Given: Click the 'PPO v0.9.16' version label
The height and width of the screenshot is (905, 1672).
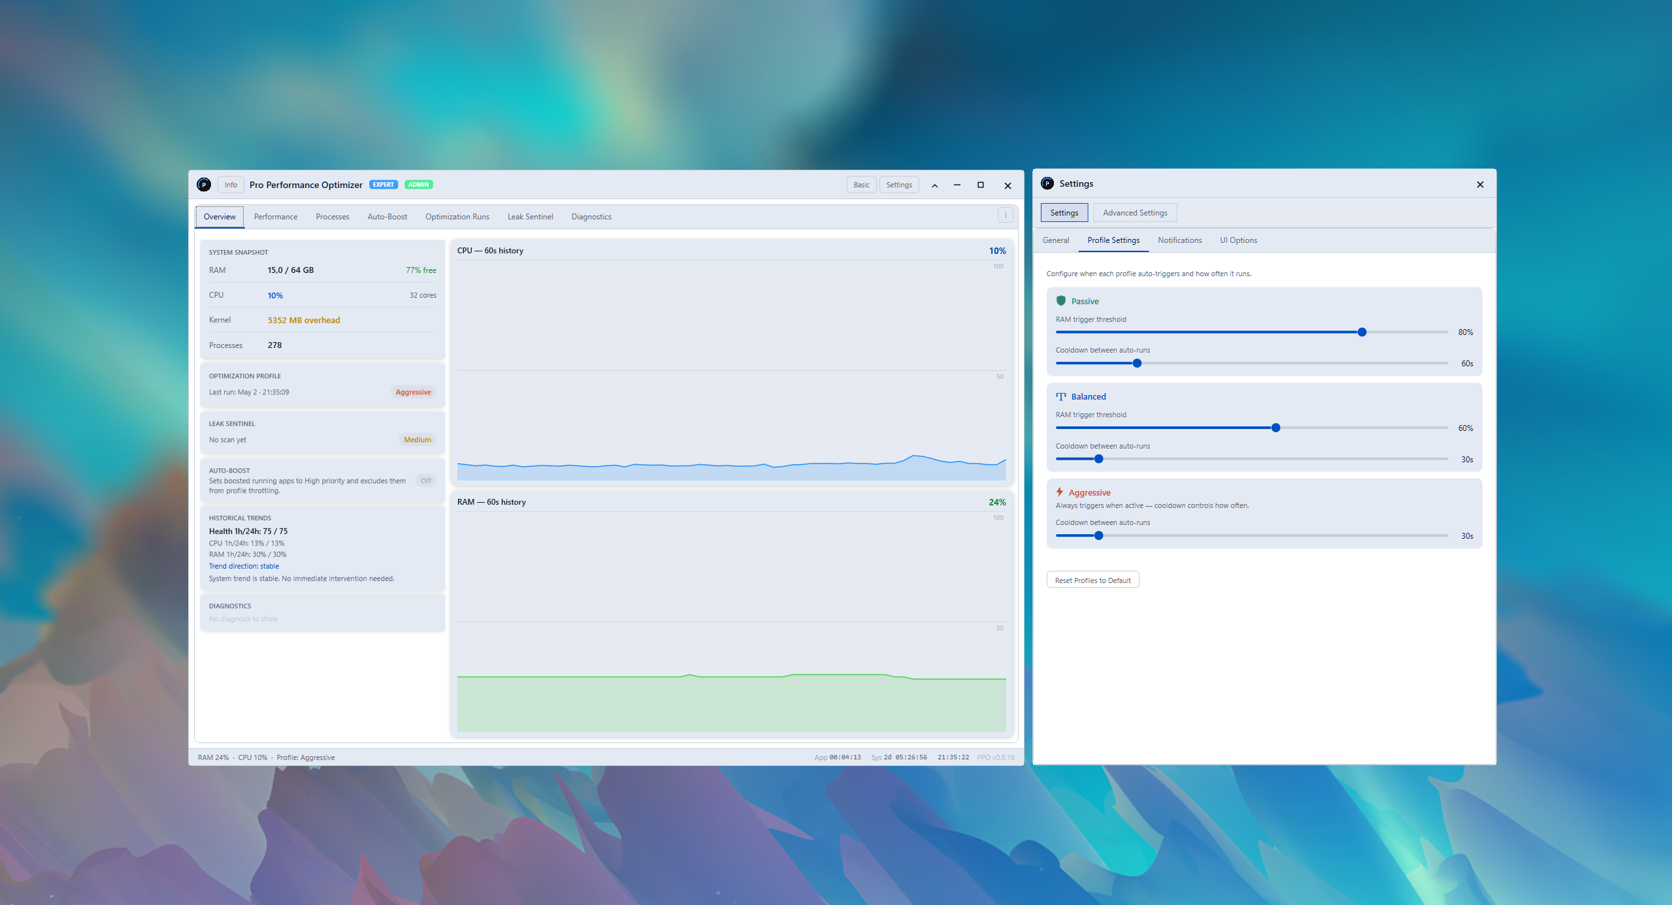Looking at the screenshot, I should click(x=996, y=757).
